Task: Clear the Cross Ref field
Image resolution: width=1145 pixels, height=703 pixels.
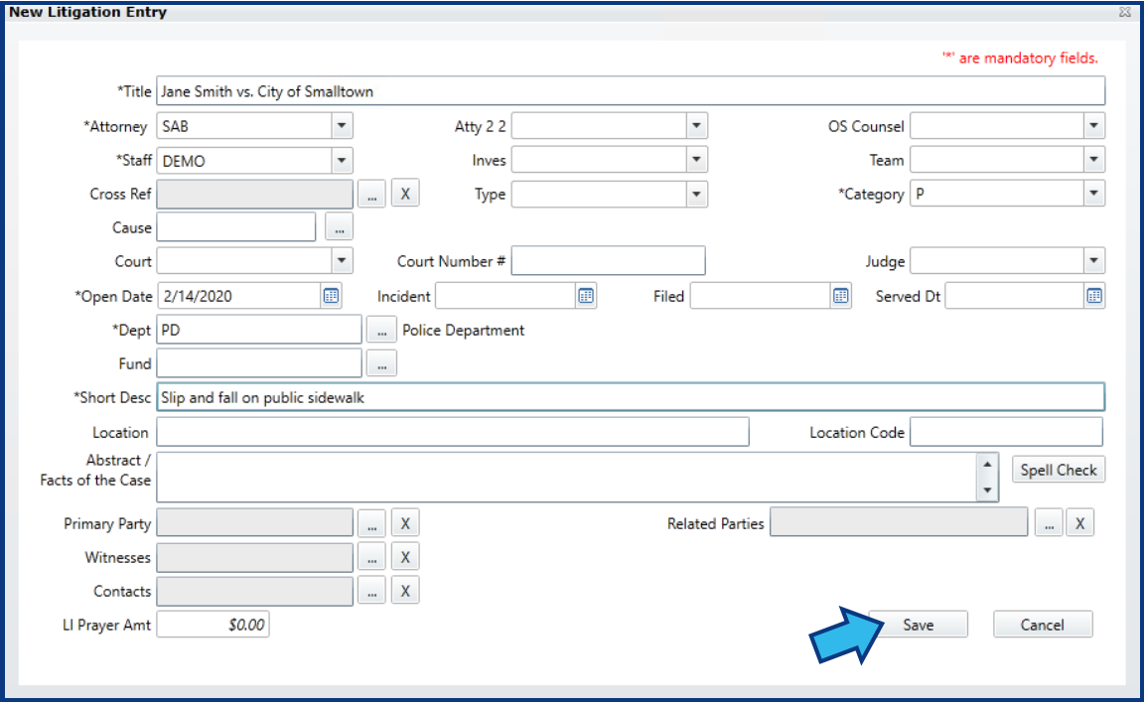Action: [405, 195]
